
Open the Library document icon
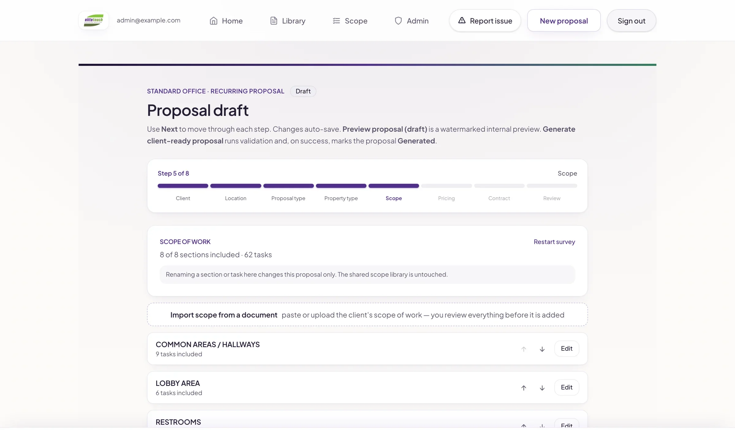[x=274, y=21]
